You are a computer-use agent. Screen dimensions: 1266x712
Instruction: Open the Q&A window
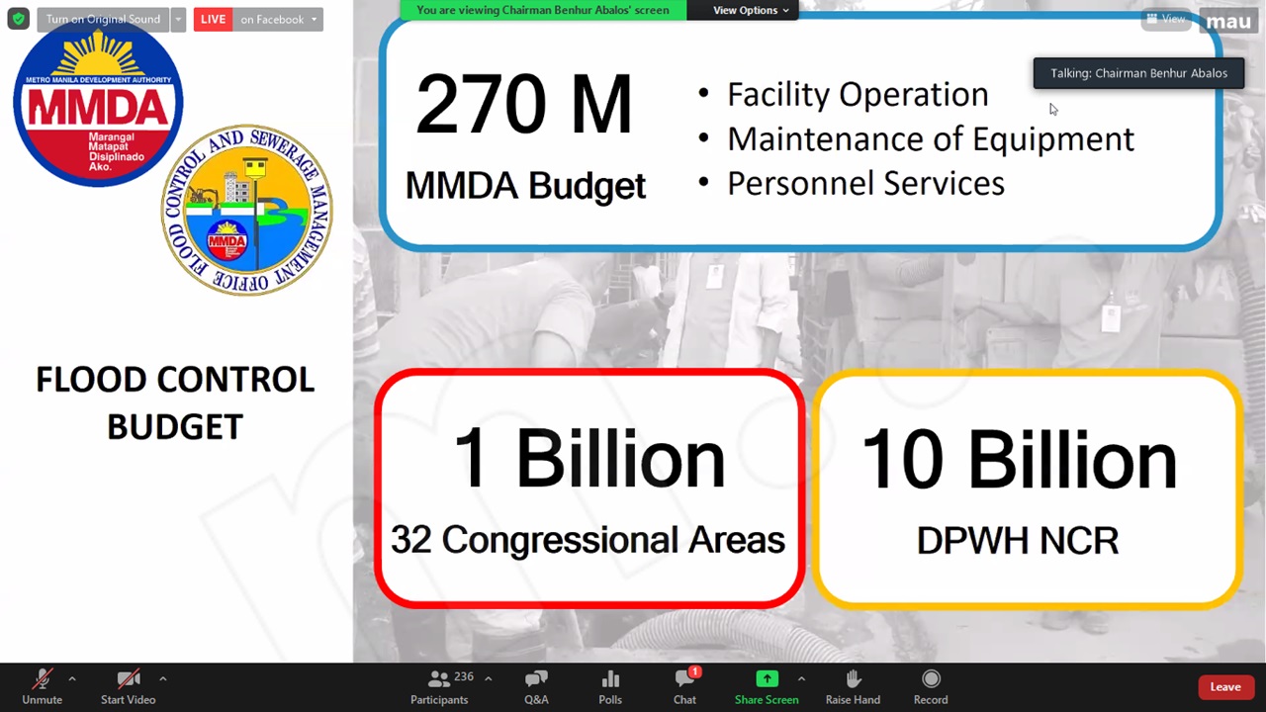coord(536,686)
